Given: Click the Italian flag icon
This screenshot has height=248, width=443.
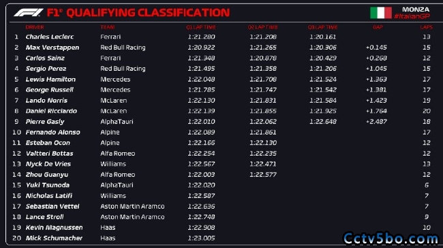Looking at the screenshot, I should click(381, 13).
